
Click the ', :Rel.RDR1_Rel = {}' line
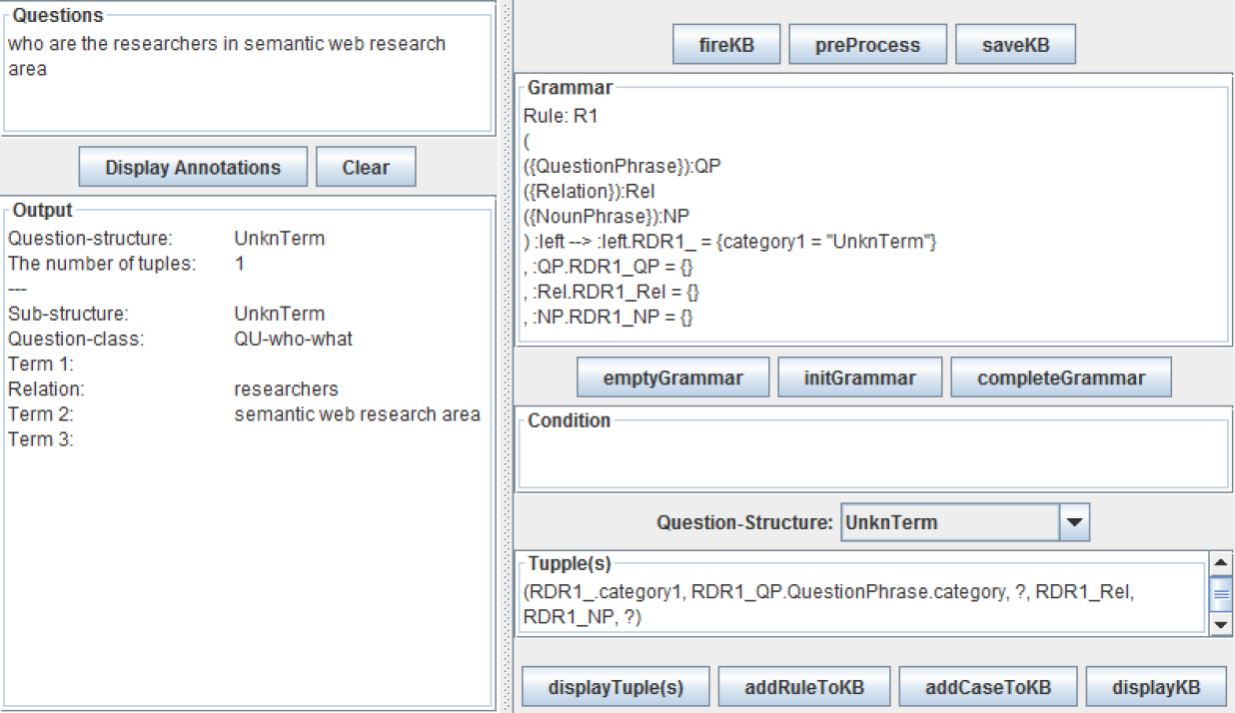pyautogui.click(x=612, y=292)
